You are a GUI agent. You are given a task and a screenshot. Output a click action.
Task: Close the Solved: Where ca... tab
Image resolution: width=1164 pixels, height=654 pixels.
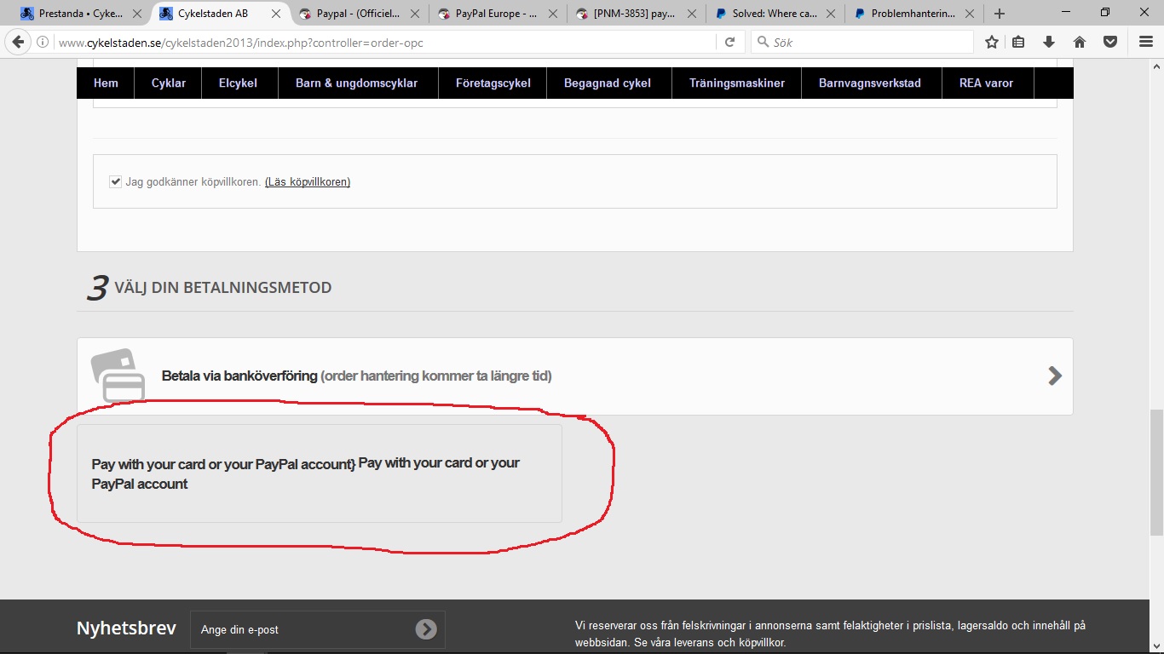pyautogui.click(x=830, y=14)
